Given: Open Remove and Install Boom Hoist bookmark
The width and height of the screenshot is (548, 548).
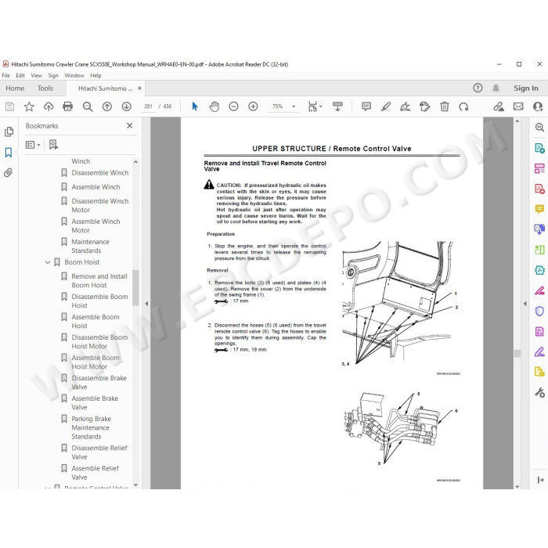Looking at the screenshot, I should pos(99,280).
